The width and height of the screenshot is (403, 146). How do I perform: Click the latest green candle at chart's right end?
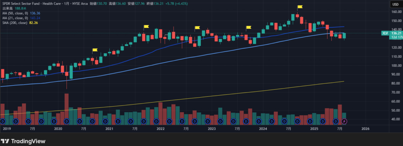(x=344, y=36)
